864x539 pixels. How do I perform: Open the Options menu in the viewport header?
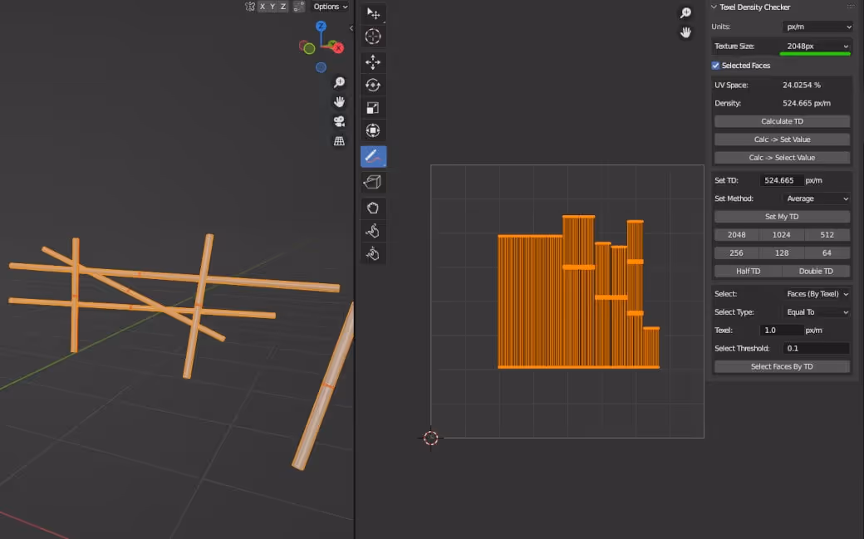click(x=329, y=6)
